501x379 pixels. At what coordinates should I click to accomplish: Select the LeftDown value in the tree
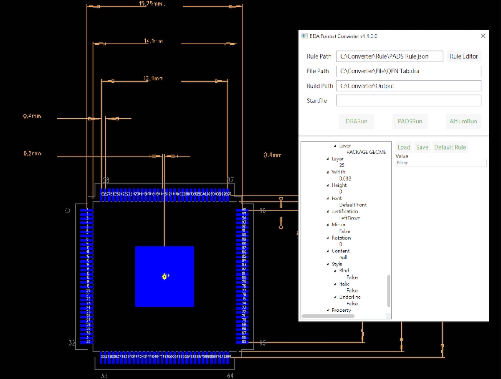coord(349,218)
